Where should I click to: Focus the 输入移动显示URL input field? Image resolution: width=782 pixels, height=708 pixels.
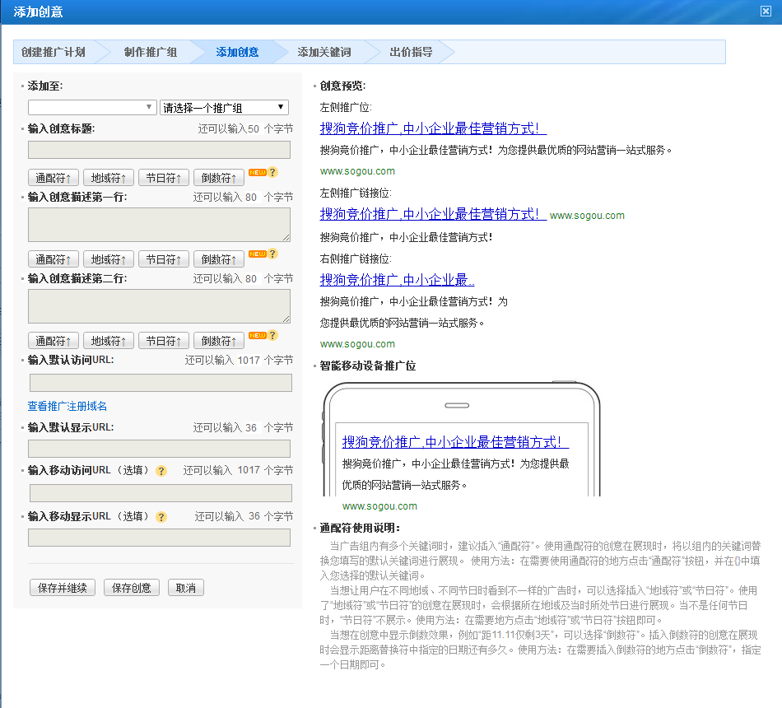click(159, 538)
